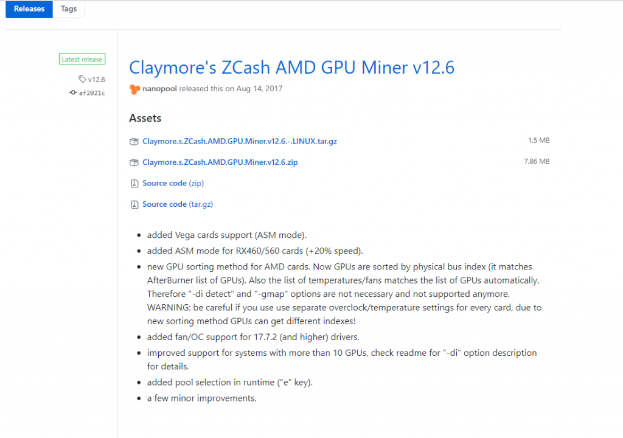Download Source code (tar.gz) archive

[x=178, y=204]
